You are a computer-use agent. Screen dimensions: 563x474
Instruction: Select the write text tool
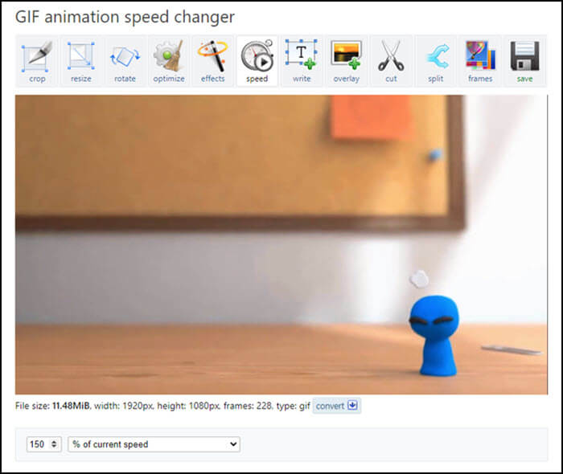point(302,61)
